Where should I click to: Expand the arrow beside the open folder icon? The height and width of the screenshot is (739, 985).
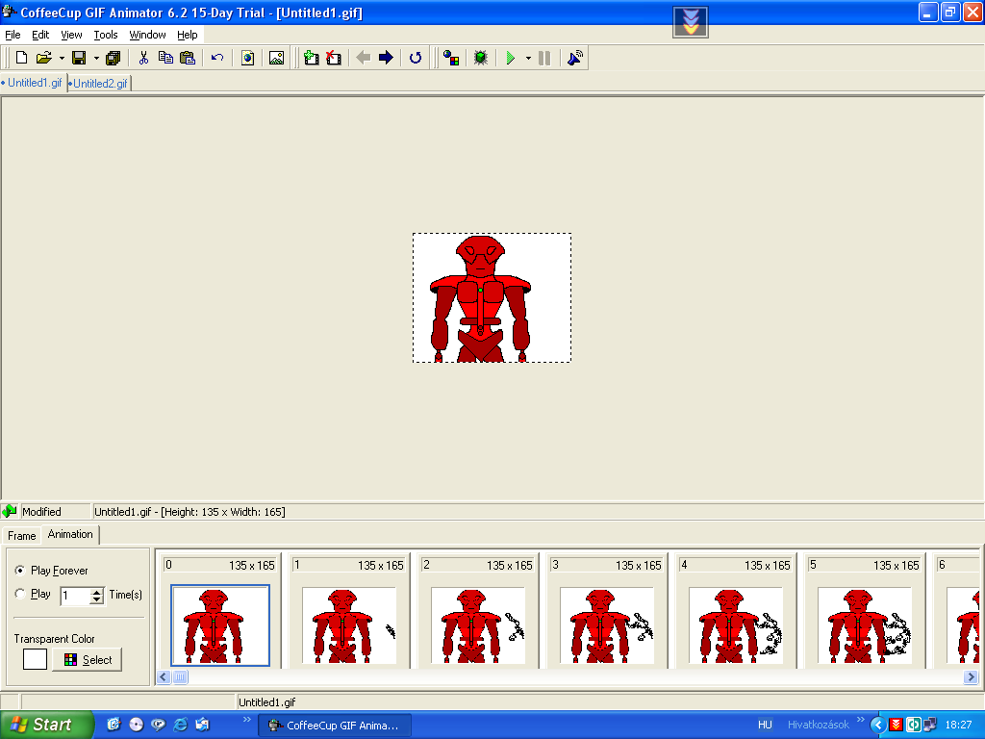coord(62,58)
